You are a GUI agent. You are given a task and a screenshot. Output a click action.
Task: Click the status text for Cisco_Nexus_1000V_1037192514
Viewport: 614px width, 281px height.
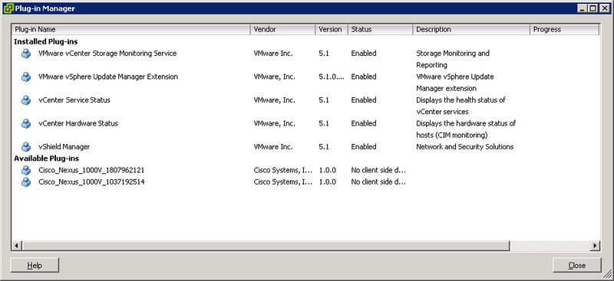tap(378, 182)
